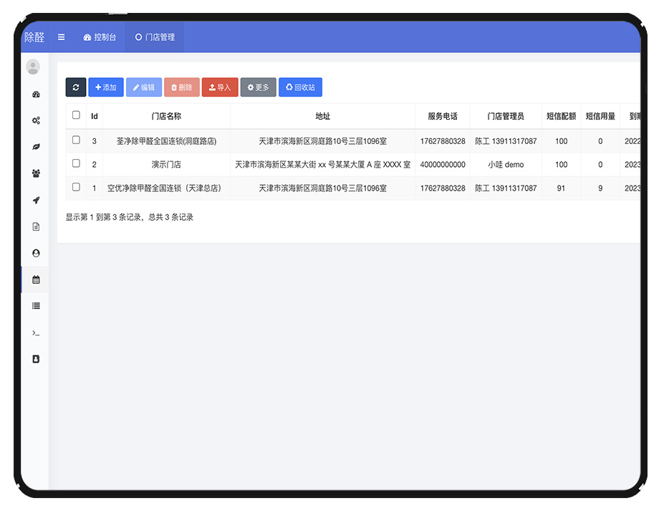Open the 回收站 recycle bin
This screenshot has height=516, width=659.
301,87
